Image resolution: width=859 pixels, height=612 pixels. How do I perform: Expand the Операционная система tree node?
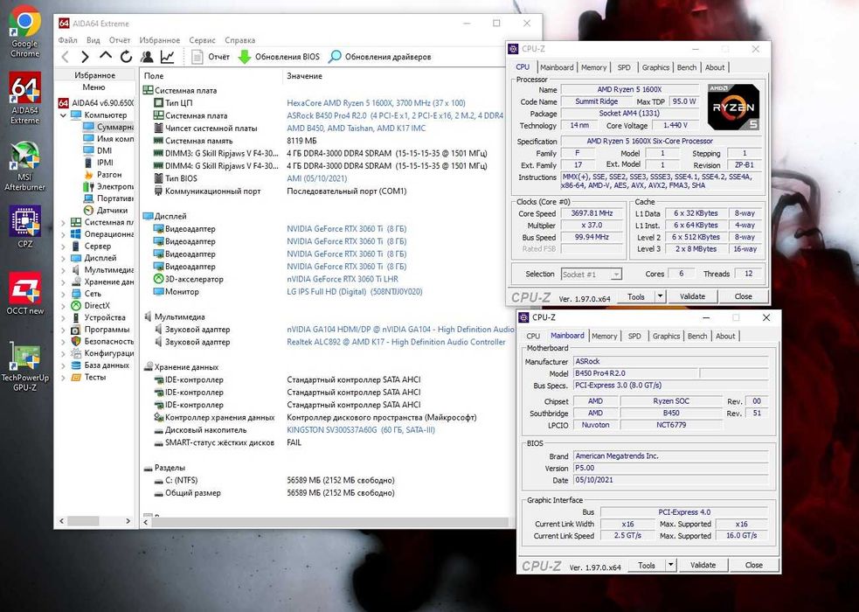pos(63,234)
